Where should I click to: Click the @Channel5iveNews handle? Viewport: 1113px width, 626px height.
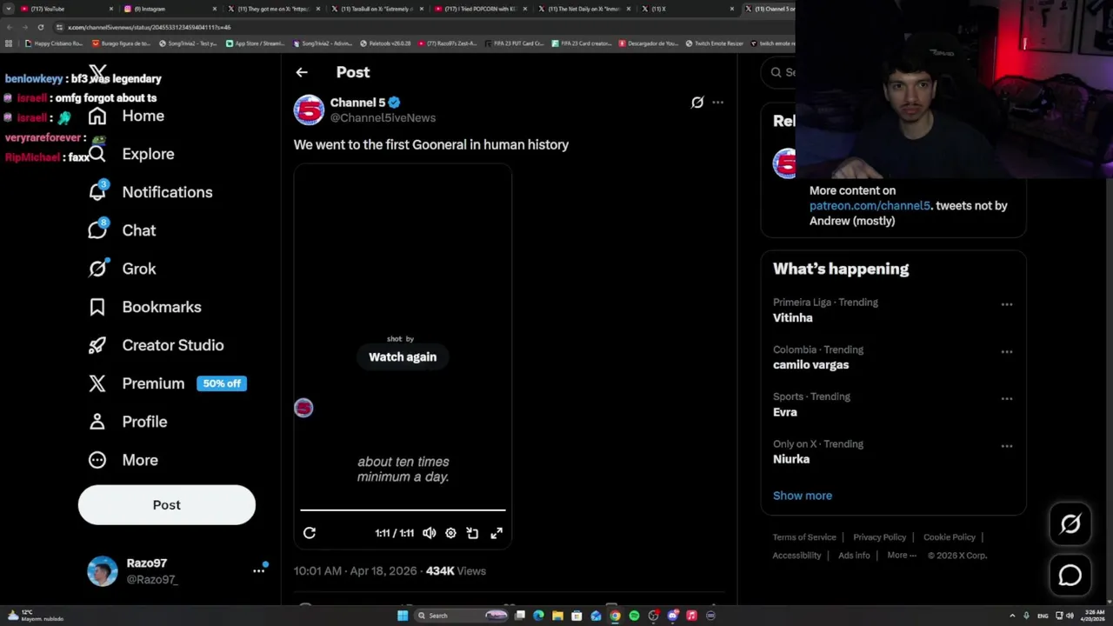click(383, 117)
